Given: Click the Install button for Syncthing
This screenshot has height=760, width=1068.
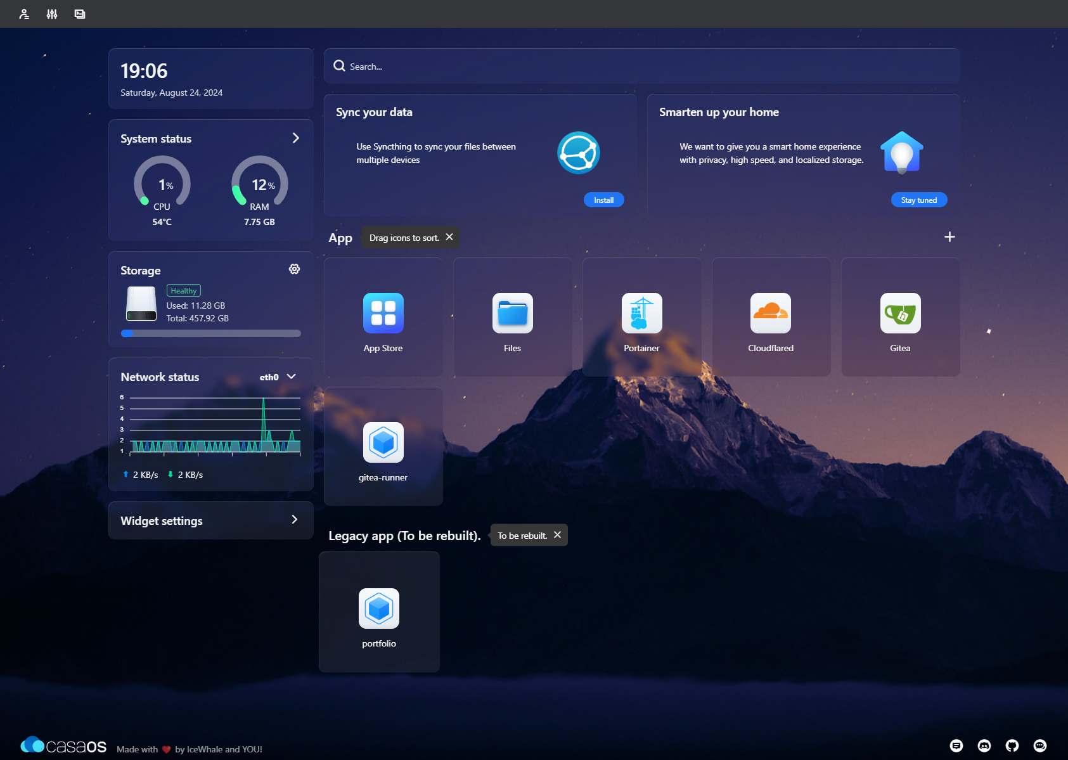Looking at the screenshot, I should pyautogui.click(x=603, y=200).
